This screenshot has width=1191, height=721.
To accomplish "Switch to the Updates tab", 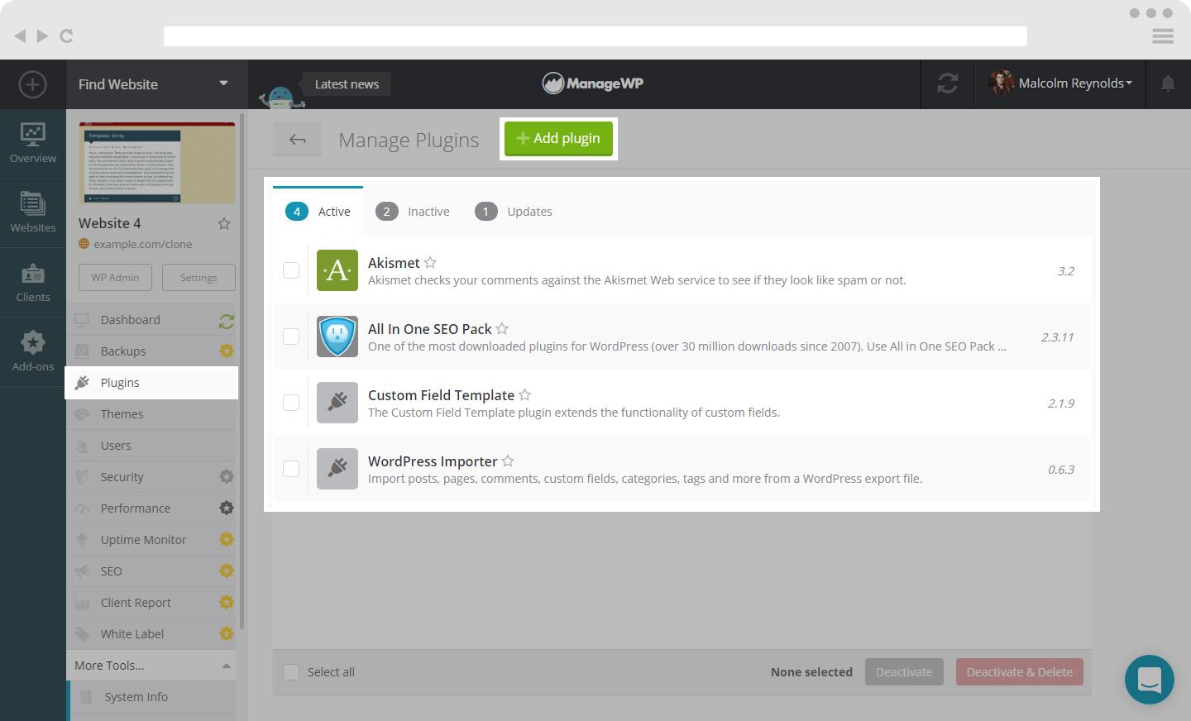I will (x=514, y=212).
